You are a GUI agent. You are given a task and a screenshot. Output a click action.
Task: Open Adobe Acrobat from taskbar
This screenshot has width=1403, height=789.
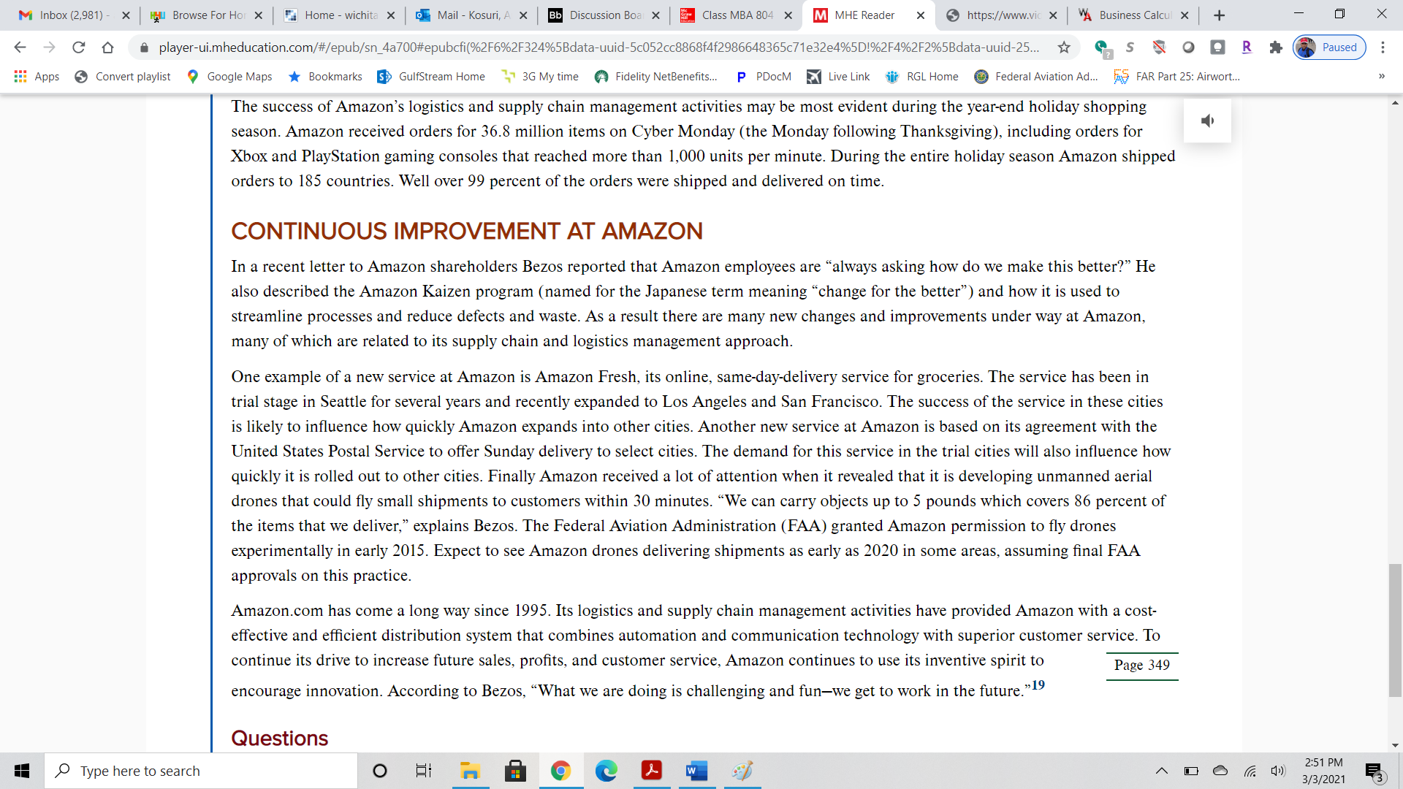click(x=651, y=771)
